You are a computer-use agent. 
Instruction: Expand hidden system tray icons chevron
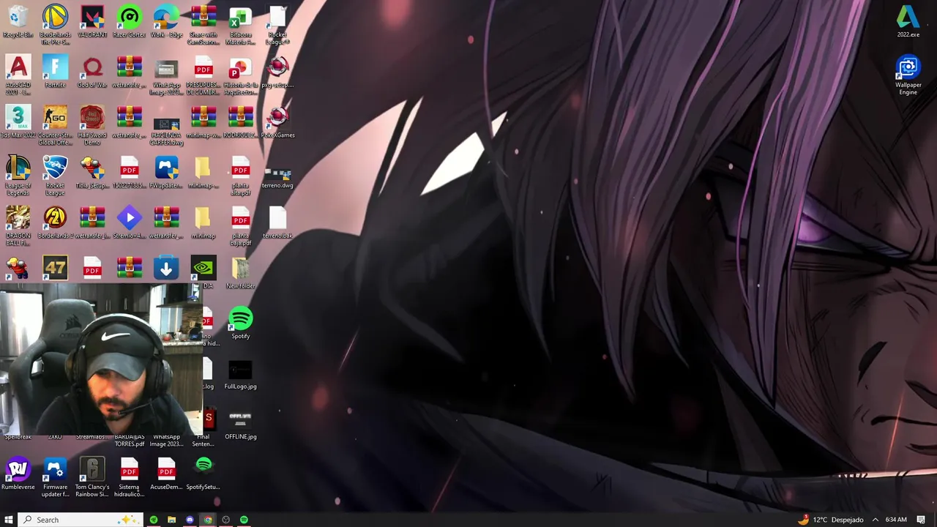coord(875,520)
